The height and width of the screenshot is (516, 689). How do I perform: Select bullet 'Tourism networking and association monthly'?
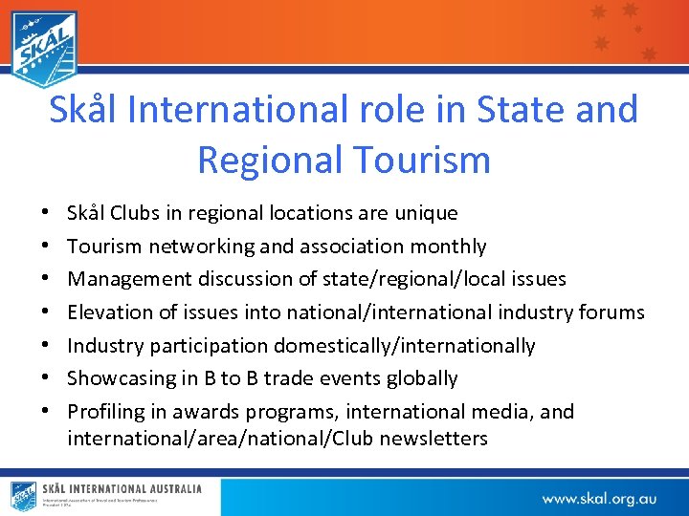[277, 247]
